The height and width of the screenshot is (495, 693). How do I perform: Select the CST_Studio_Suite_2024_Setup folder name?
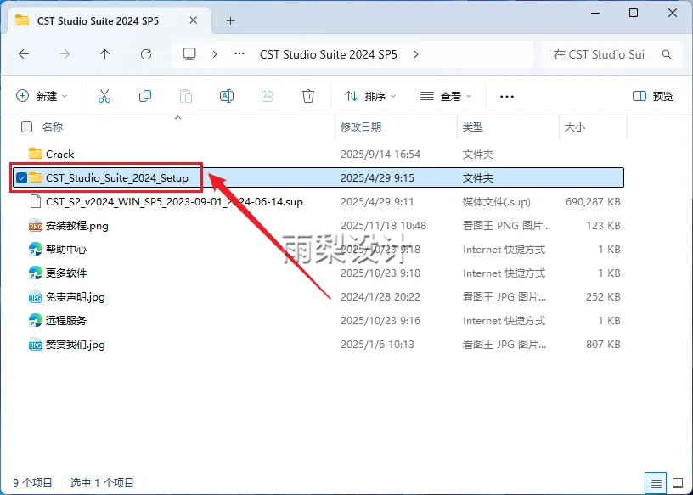click(117, 177)
